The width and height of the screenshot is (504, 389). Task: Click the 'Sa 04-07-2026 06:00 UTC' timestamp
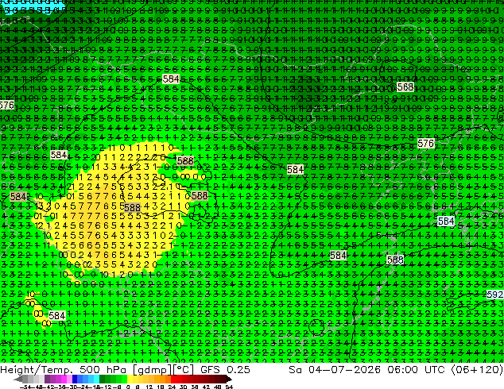[366, 369]
